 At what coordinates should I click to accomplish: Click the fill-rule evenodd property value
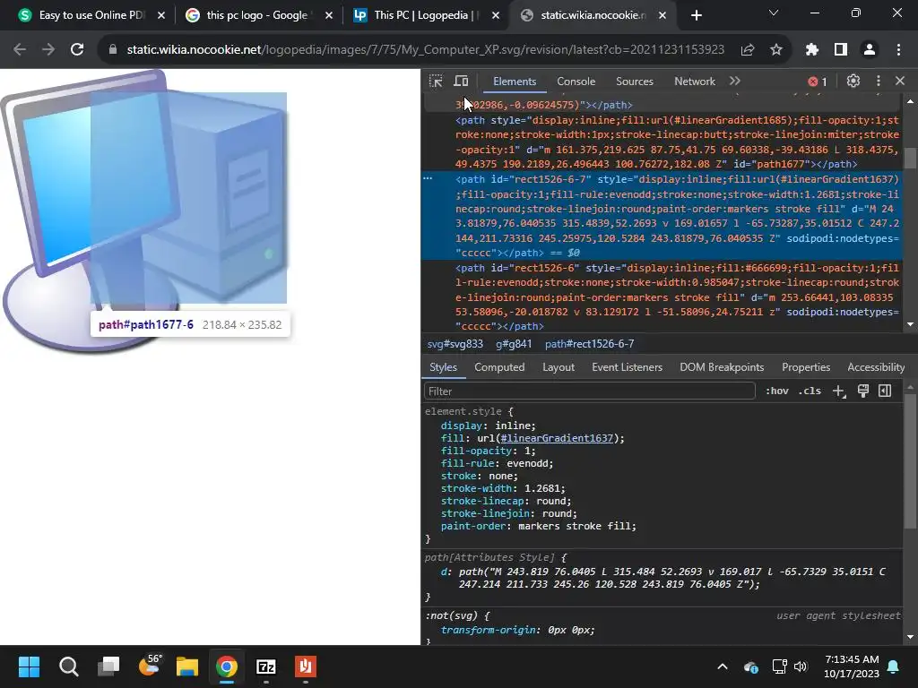coord(529,463)
